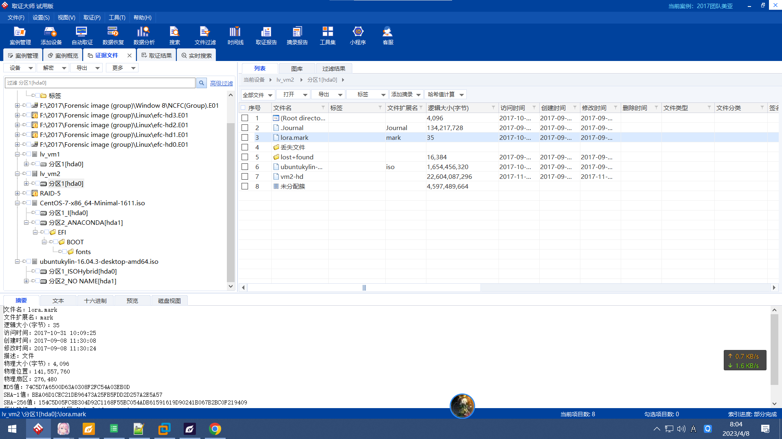
Task: Open the green spreadsheet app on taskbar
Action: click(x=114, y=429)
